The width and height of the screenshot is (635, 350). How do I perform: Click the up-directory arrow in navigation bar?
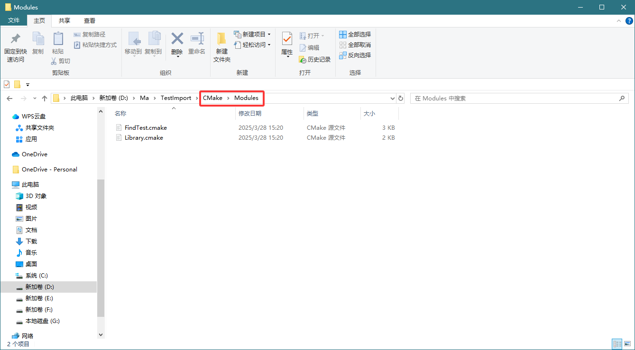(45, 98)
